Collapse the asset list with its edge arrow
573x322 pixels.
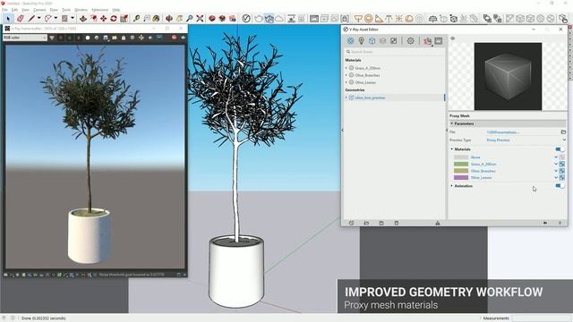click(x=342, y=130)
